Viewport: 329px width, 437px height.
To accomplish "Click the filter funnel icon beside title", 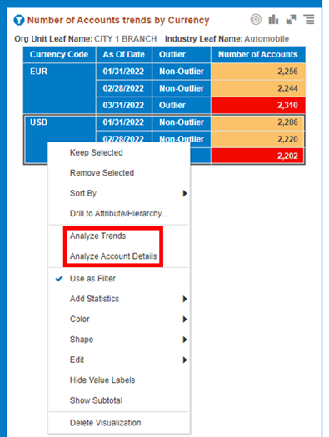I will [x=19, y=20].
